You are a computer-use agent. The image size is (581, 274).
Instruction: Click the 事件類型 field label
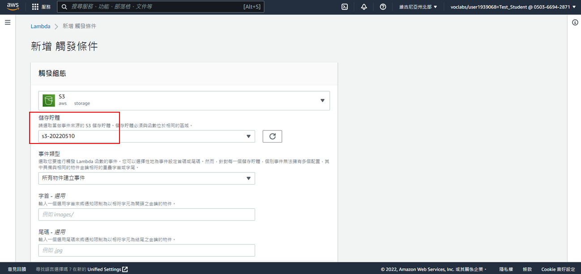coord(49,154)
